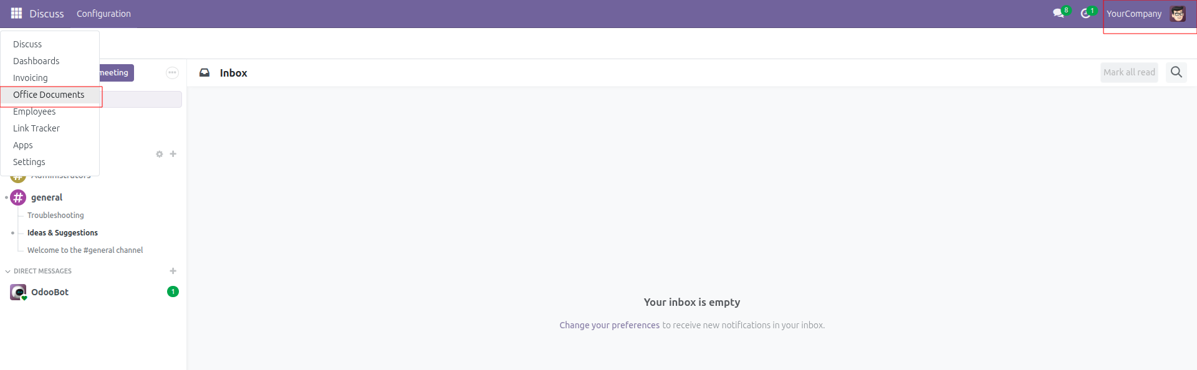Click the Mark all read button
Viewport: 1197px width, 370px height.
click(1128, 72)
